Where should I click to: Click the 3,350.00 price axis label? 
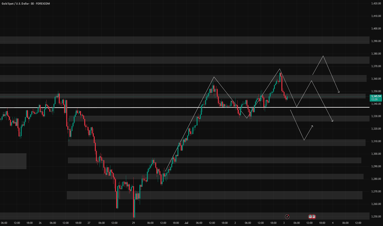click(376, 91)
